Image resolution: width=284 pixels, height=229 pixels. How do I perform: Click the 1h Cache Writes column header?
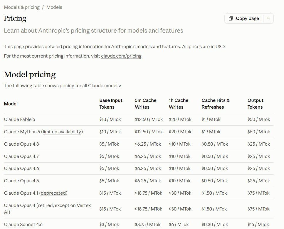pos(179,104)
